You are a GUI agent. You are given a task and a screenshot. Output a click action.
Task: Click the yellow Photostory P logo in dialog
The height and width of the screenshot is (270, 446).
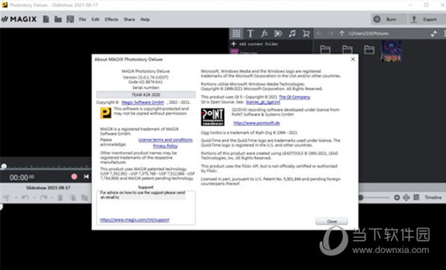click(106, 113)
